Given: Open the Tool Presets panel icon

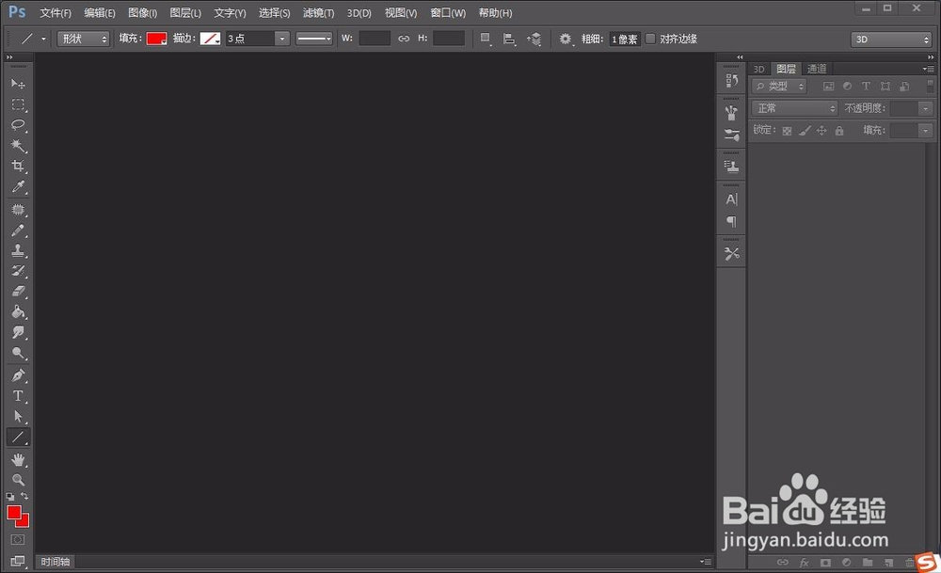Looking at the screenshot, I should (731, 253).
